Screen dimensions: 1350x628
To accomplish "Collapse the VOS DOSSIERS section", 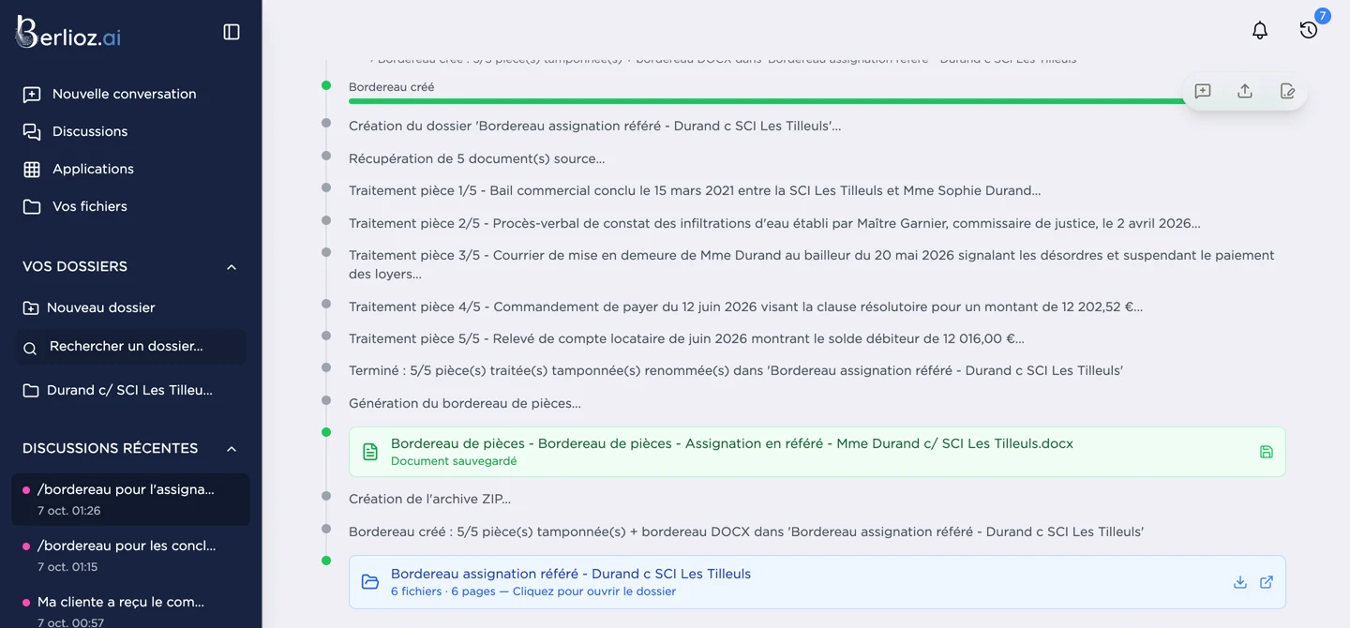I will pyautogui.click(x=232, y=267).
